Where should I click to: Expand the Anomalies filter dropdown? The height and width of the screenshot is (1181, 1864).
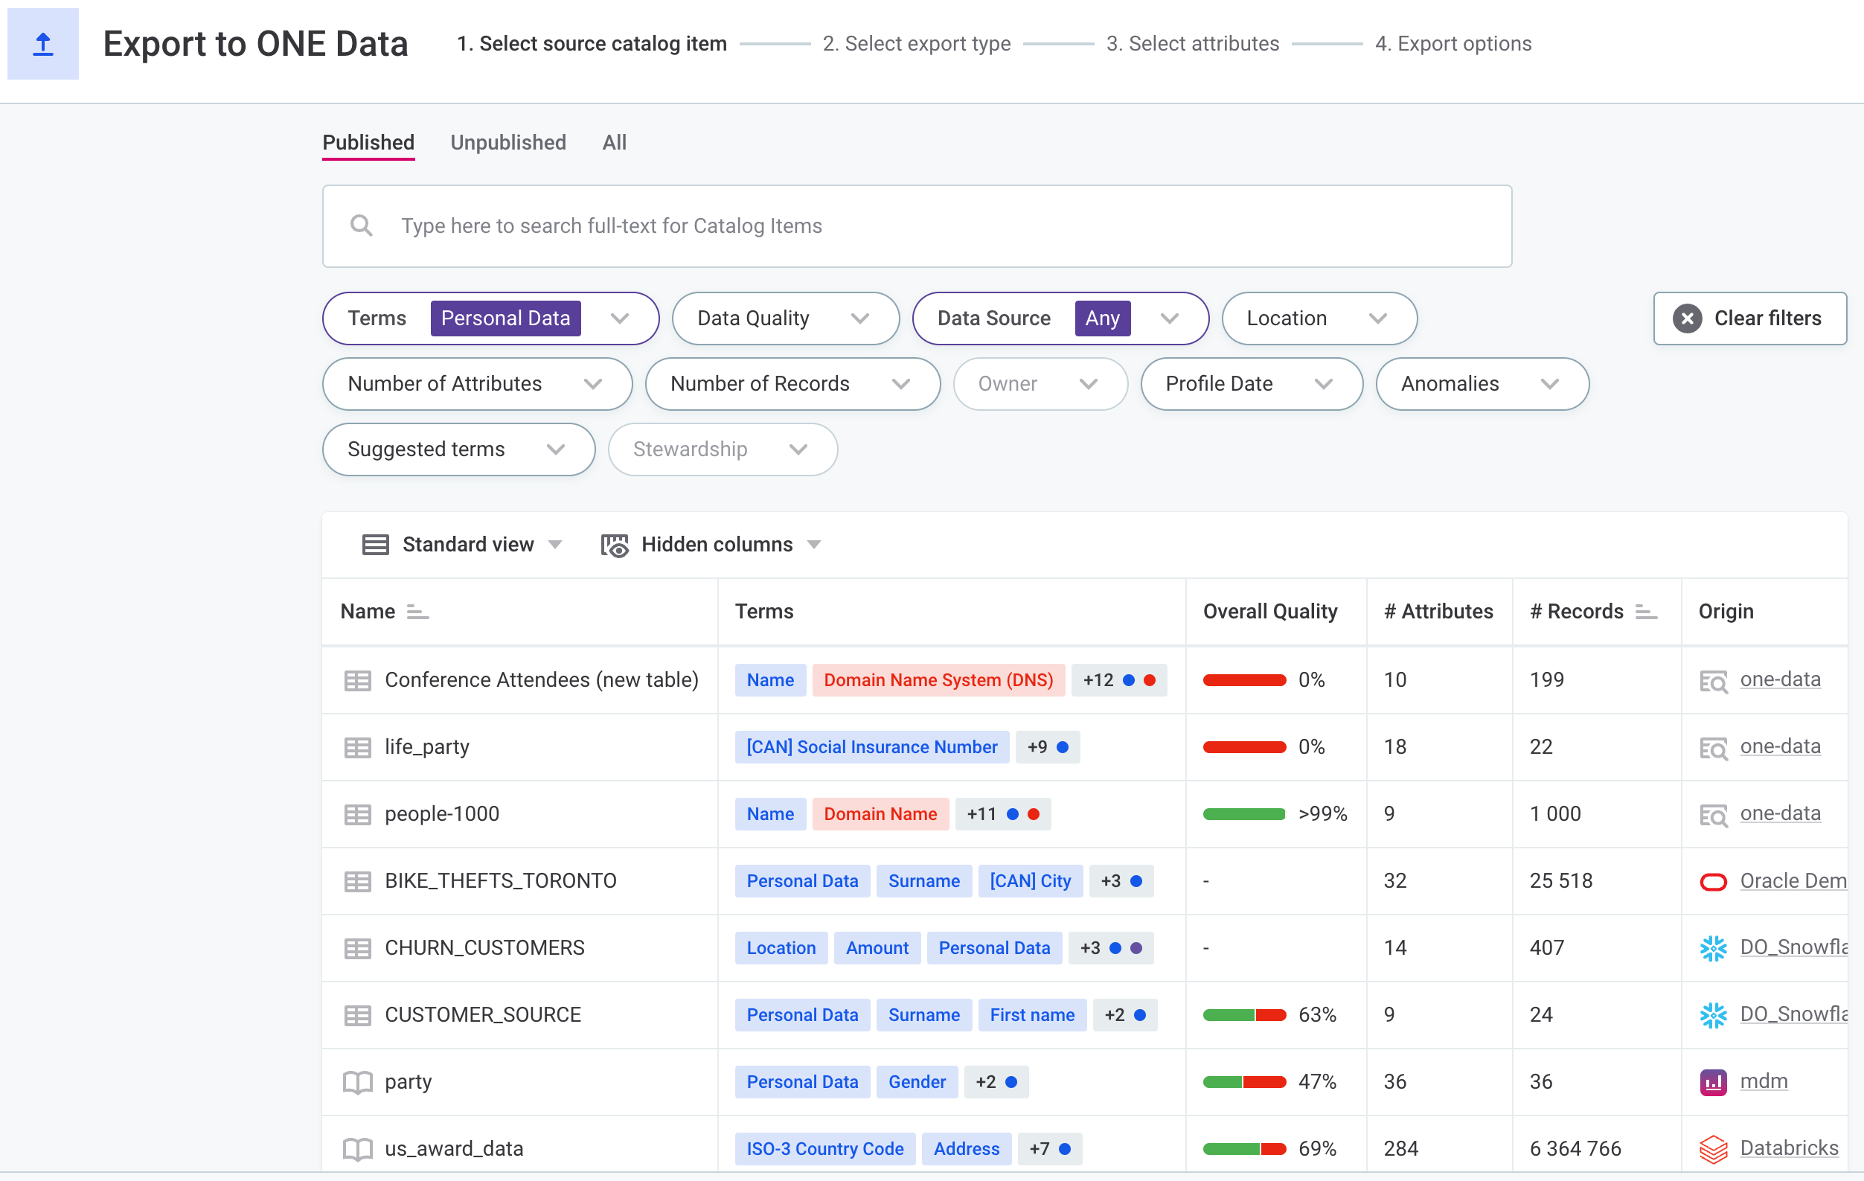coord(1549,384)
